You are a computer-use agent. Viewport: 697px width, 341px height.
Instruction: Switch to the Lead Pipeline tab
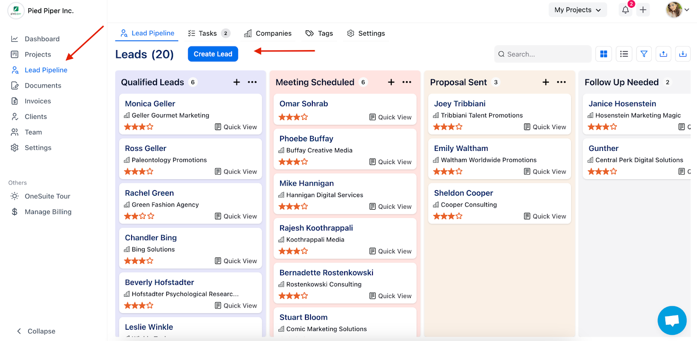click(x=147, y=33)
